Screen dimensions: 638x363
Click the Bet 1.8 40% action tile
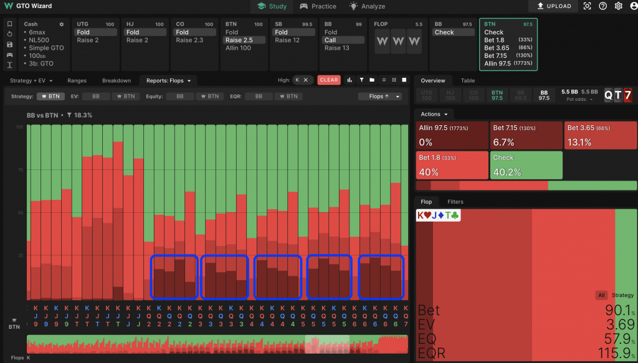click(452, 165)
